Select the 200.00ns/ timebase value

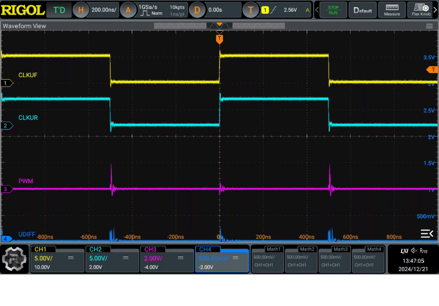(104, 10)
